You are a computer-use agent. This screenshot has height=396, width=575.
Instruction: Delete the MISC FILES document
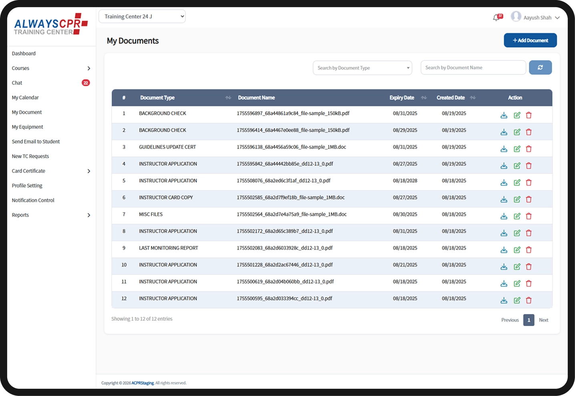[529, 216]
